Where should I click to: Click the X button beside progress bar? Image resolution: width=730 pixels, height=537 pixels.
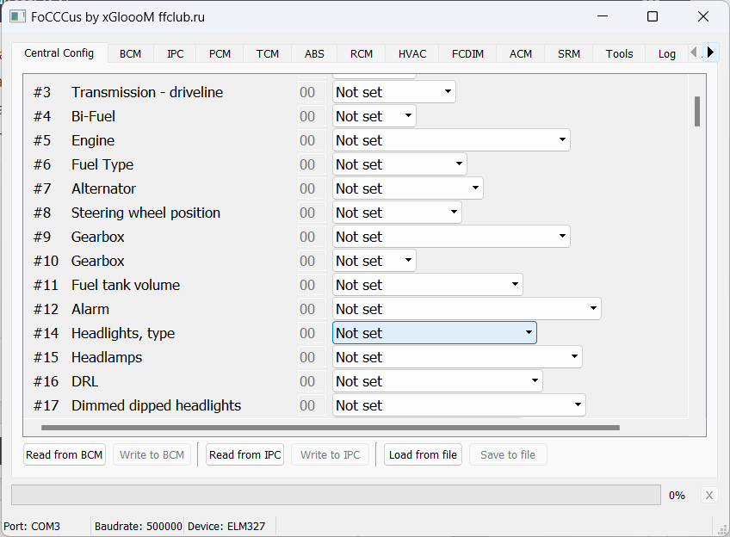708,495
